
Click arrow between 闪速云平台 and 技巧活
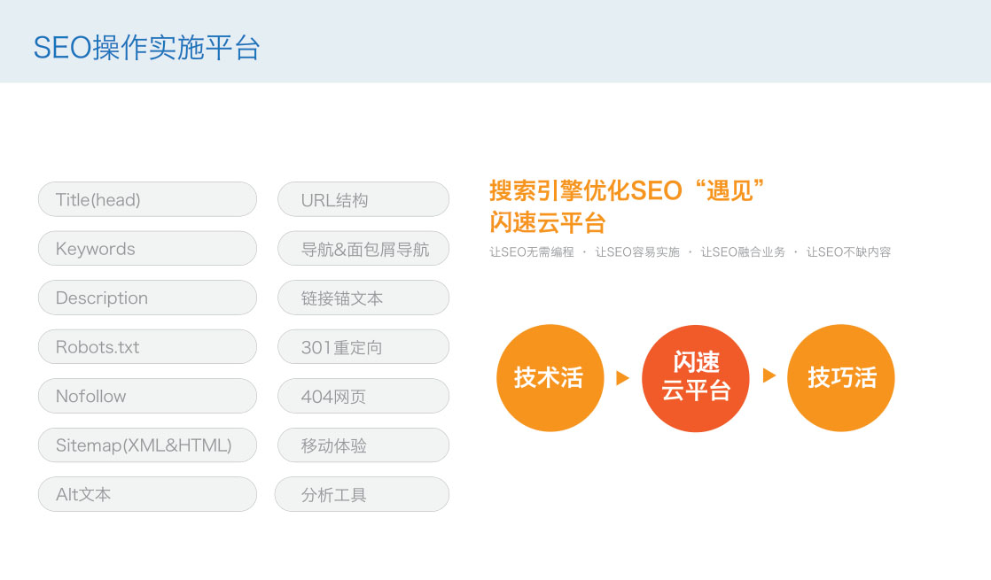click(769, 375)
